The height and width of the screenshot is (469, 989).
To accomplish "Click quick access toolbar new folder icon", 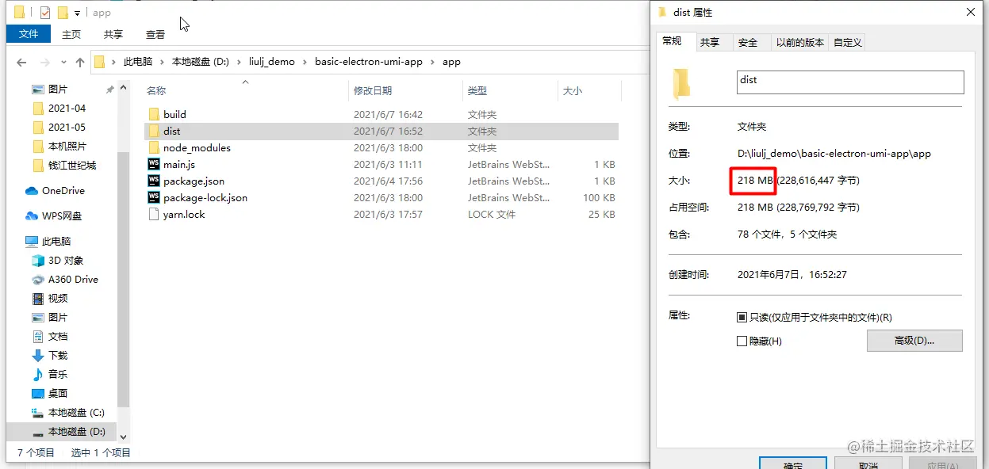I will [63, 12].
